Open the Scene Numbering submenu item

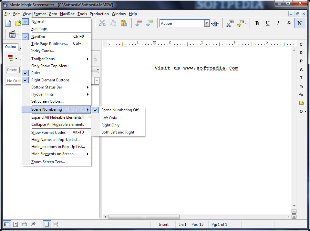tap(56, 109)
